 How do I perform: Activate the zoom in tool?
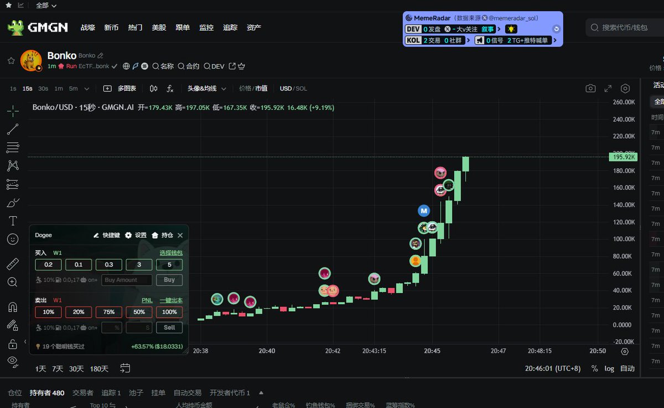(x=13, y=282)
